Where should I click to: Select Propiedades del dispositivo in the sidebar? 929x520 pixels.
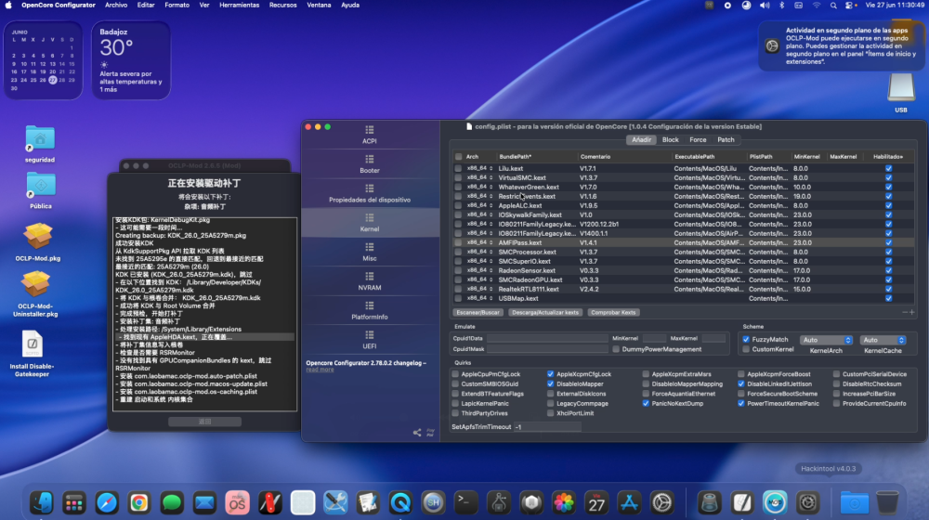coord(370,194)
